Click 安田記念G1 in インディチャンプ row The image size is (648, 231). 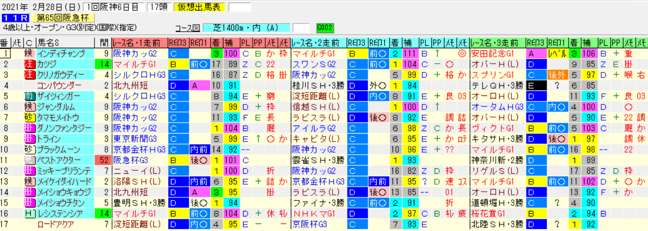[497, 53]
